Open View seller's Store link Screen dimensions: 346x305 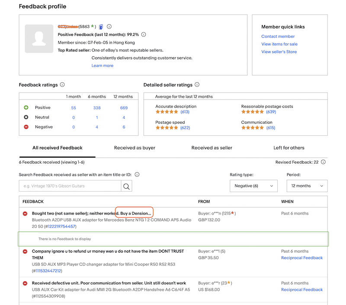[279, 52]
